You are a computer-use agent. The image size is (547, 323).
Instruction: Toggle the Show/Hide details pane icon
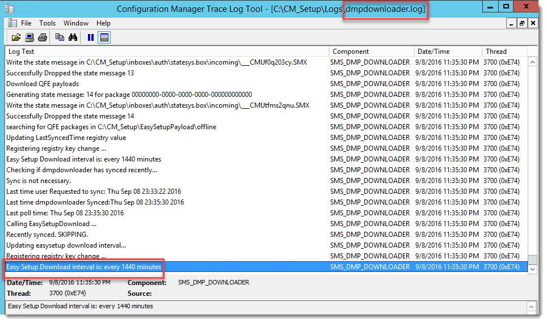(x=104, y=37)
